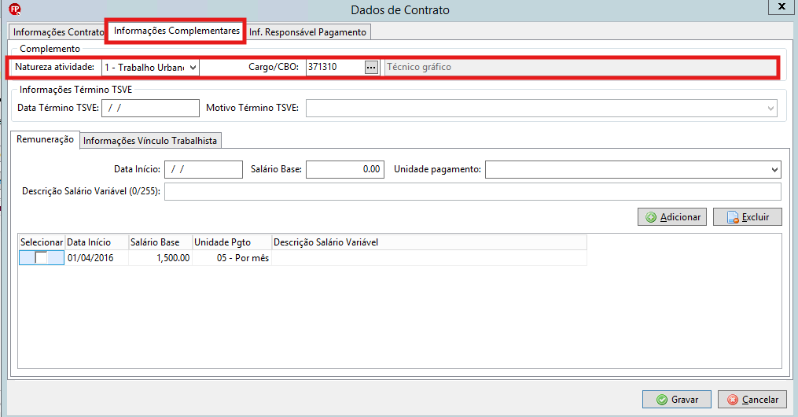Click the Descrição Salário Variável text field
Screen dimensions: 798x417
click(x=473, y=191)
